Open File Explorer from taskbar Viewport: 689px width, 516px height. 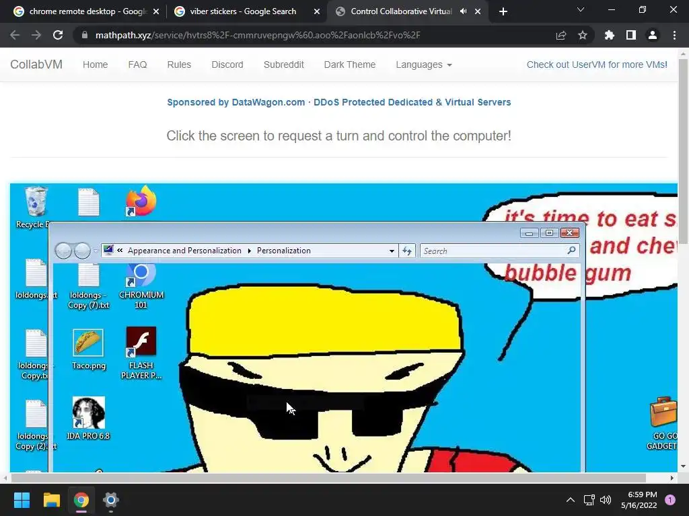(51, 500)
